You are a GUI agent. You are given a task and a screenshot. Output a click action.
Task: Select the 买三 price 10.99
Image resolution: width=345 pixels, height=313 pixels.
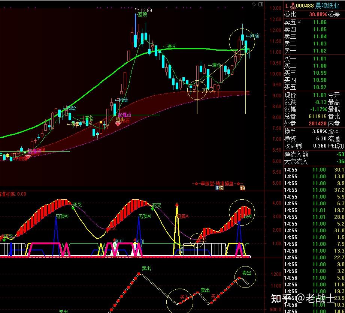click(320, 73)
